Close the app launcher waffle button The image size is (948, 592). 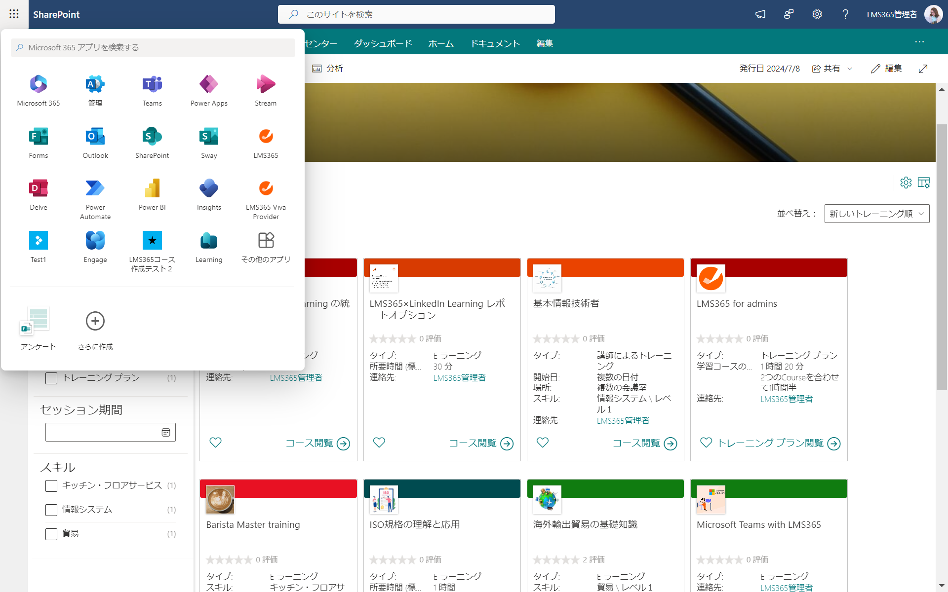pyautogui.click(x=14, y=14)
